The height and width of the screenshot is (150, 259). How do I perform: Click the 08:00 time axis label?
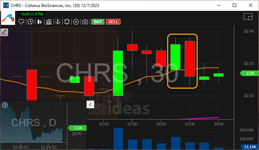[161, 124]
